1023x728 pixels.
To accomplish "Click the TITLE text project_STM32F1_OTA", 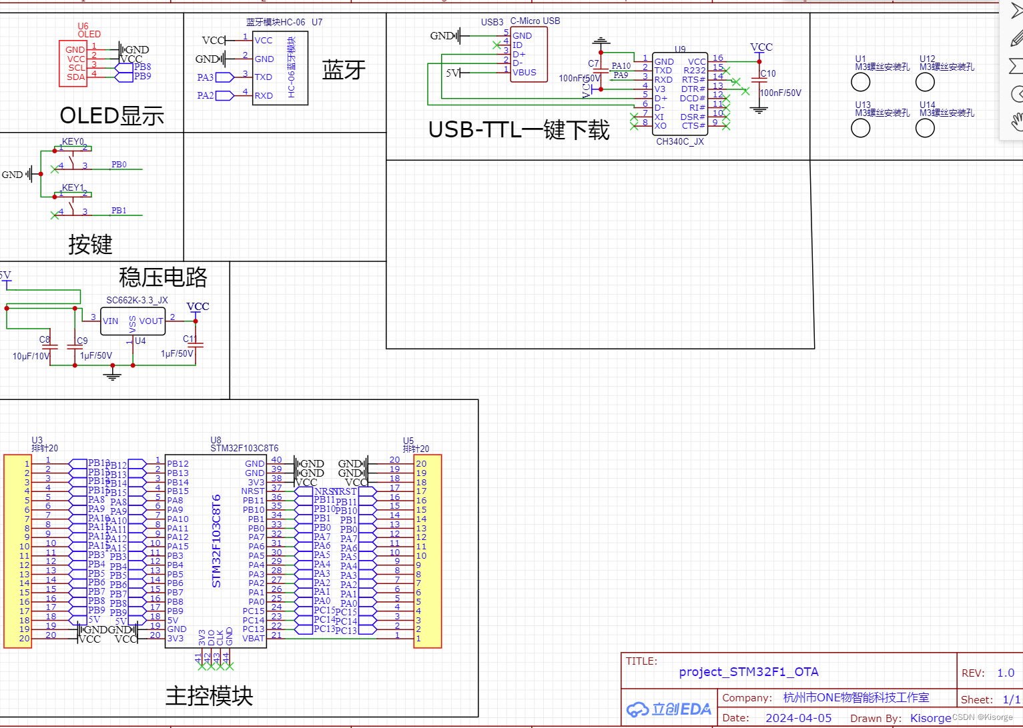I will click(749, 672).
